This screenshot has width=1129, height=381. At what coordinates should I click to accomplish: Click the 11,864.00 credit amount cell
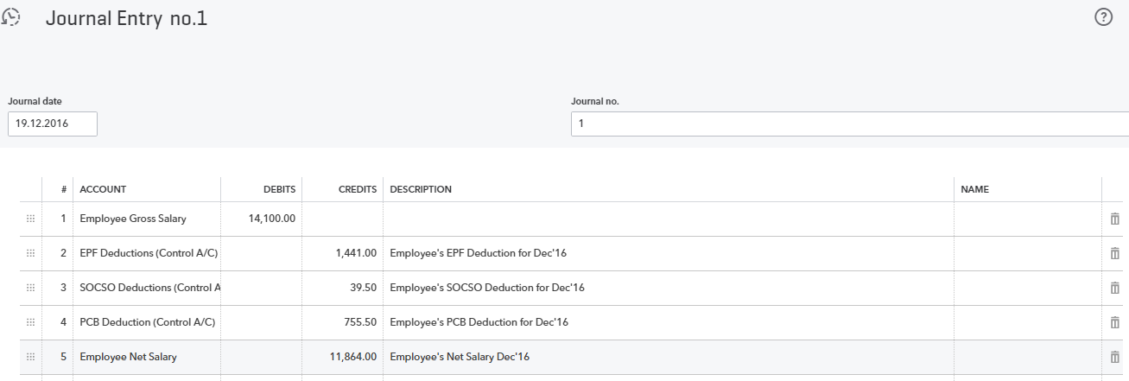[x=343, y=357]
